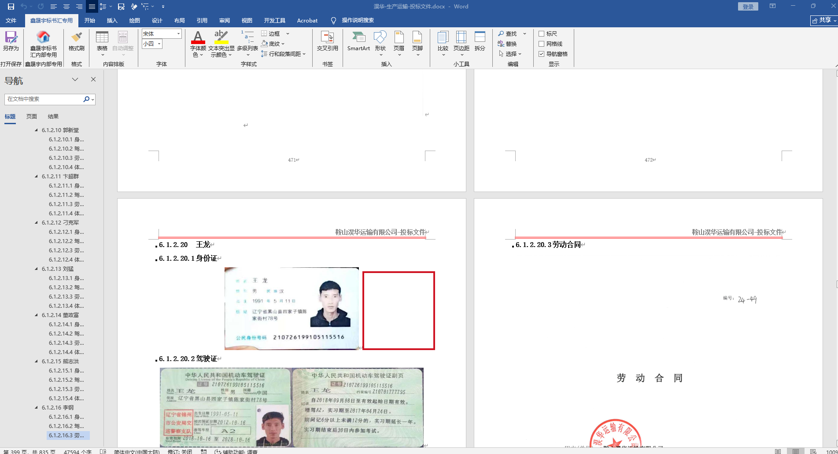
Task: Switch to print layout view in status bar
Action: tap(796, 451)
